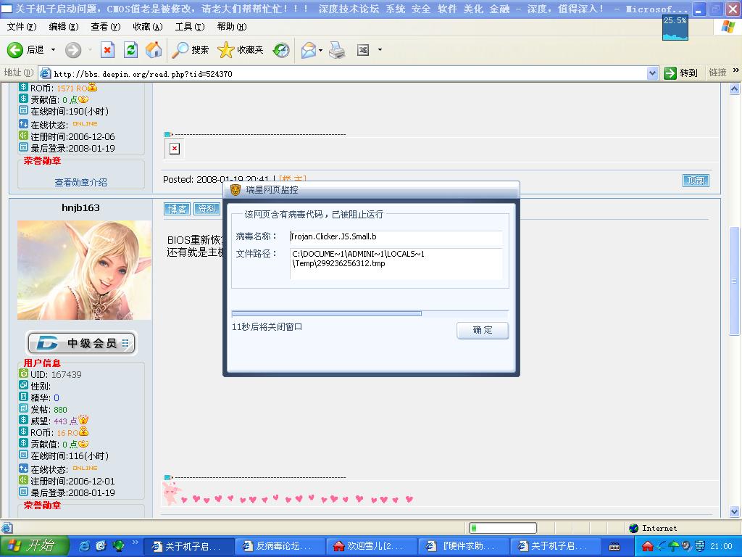Open the 编辑(E) menu
This screenshot has height=557, width=742.
(x=64, y=27)
